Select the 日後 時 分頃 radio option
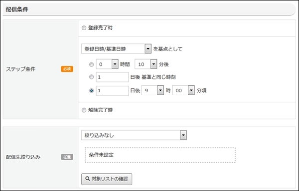 (92, 91)
